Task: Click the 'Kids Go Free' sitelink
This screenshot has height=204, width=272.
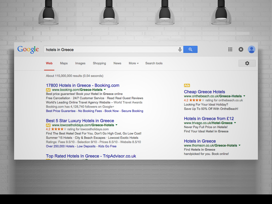Action: pyautogui.click(x=107, y=146)
